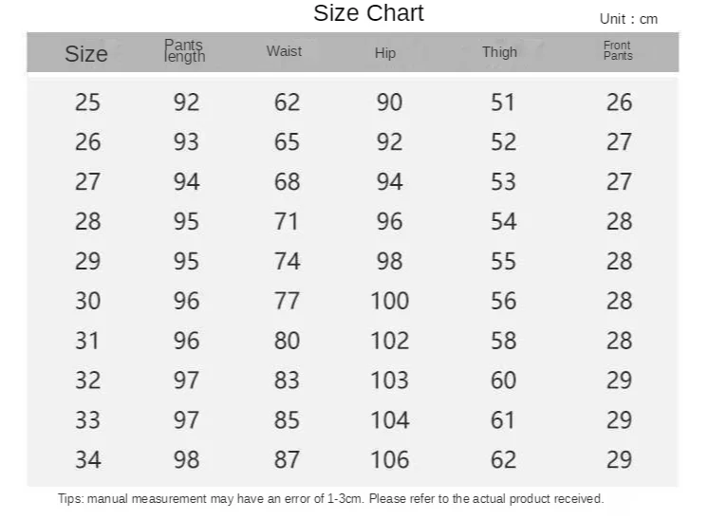Screen dimensions: 709x520
Task: Click the manual measurement tips text
Action: pos(330,499)
